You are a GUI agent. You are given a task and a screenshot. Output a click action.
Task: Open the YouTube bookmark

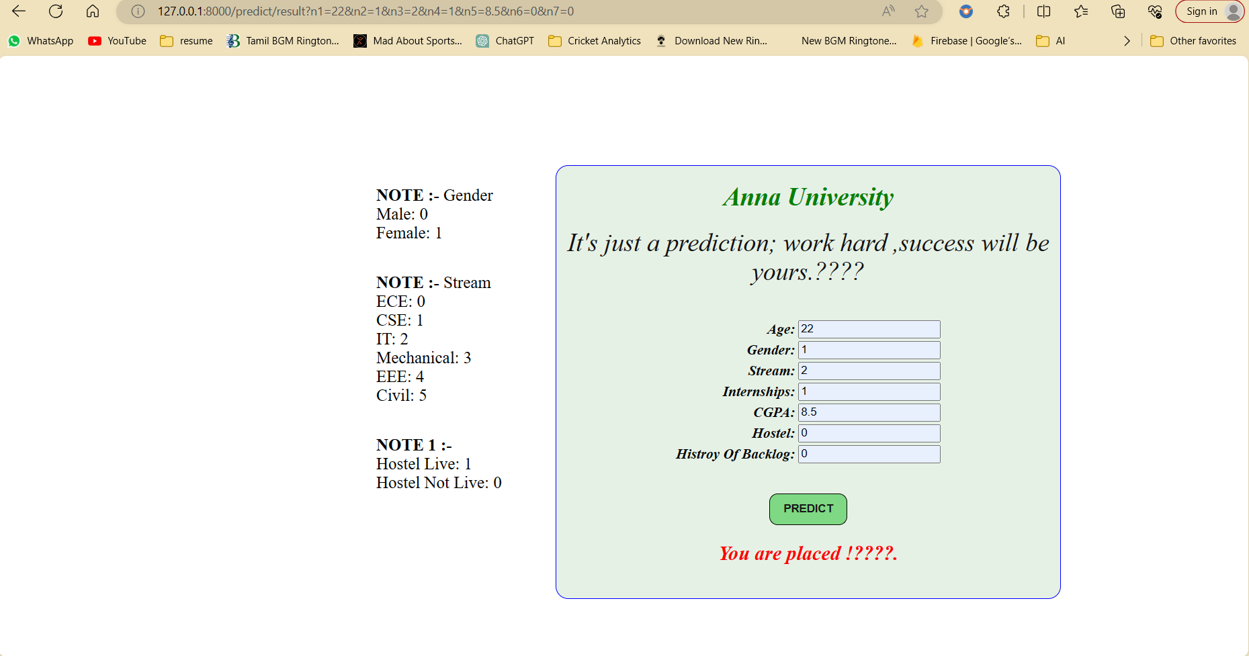(117, 40)
